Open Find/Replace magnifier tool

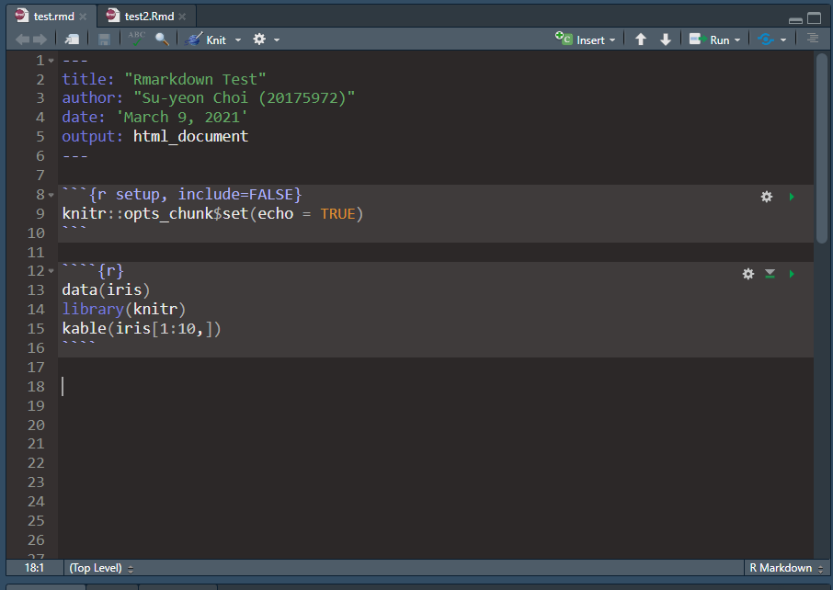click(162, 40)
